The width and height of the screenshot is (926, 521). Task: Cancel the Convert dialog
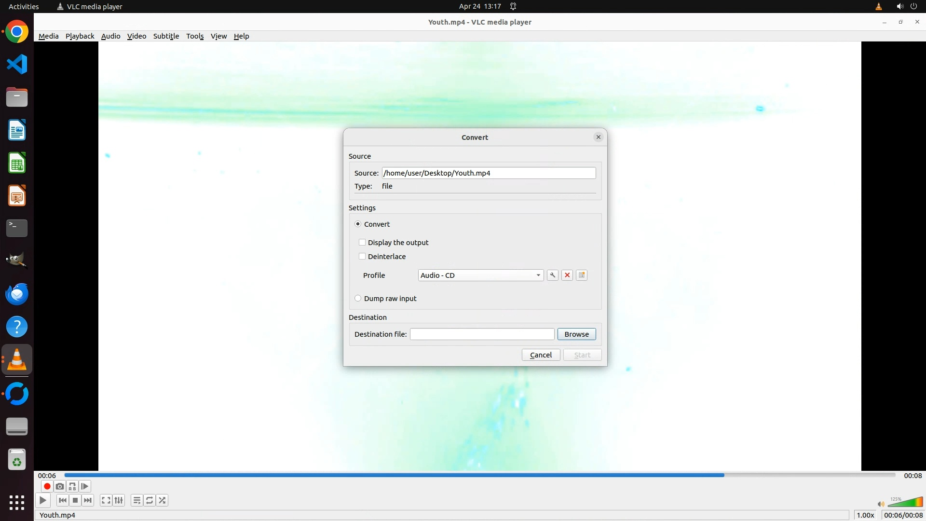541,355
